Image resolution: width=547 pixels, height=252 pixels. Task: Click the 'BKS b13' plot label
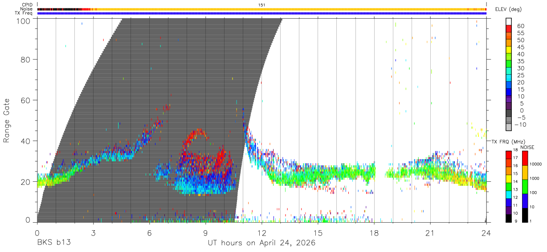click(x=53, y=243)
